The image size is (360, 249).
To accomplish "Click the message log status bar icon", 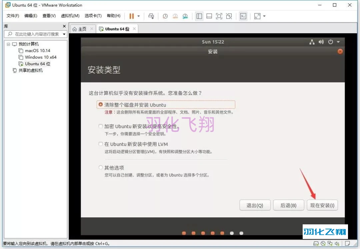I will [x=347, y=243].
